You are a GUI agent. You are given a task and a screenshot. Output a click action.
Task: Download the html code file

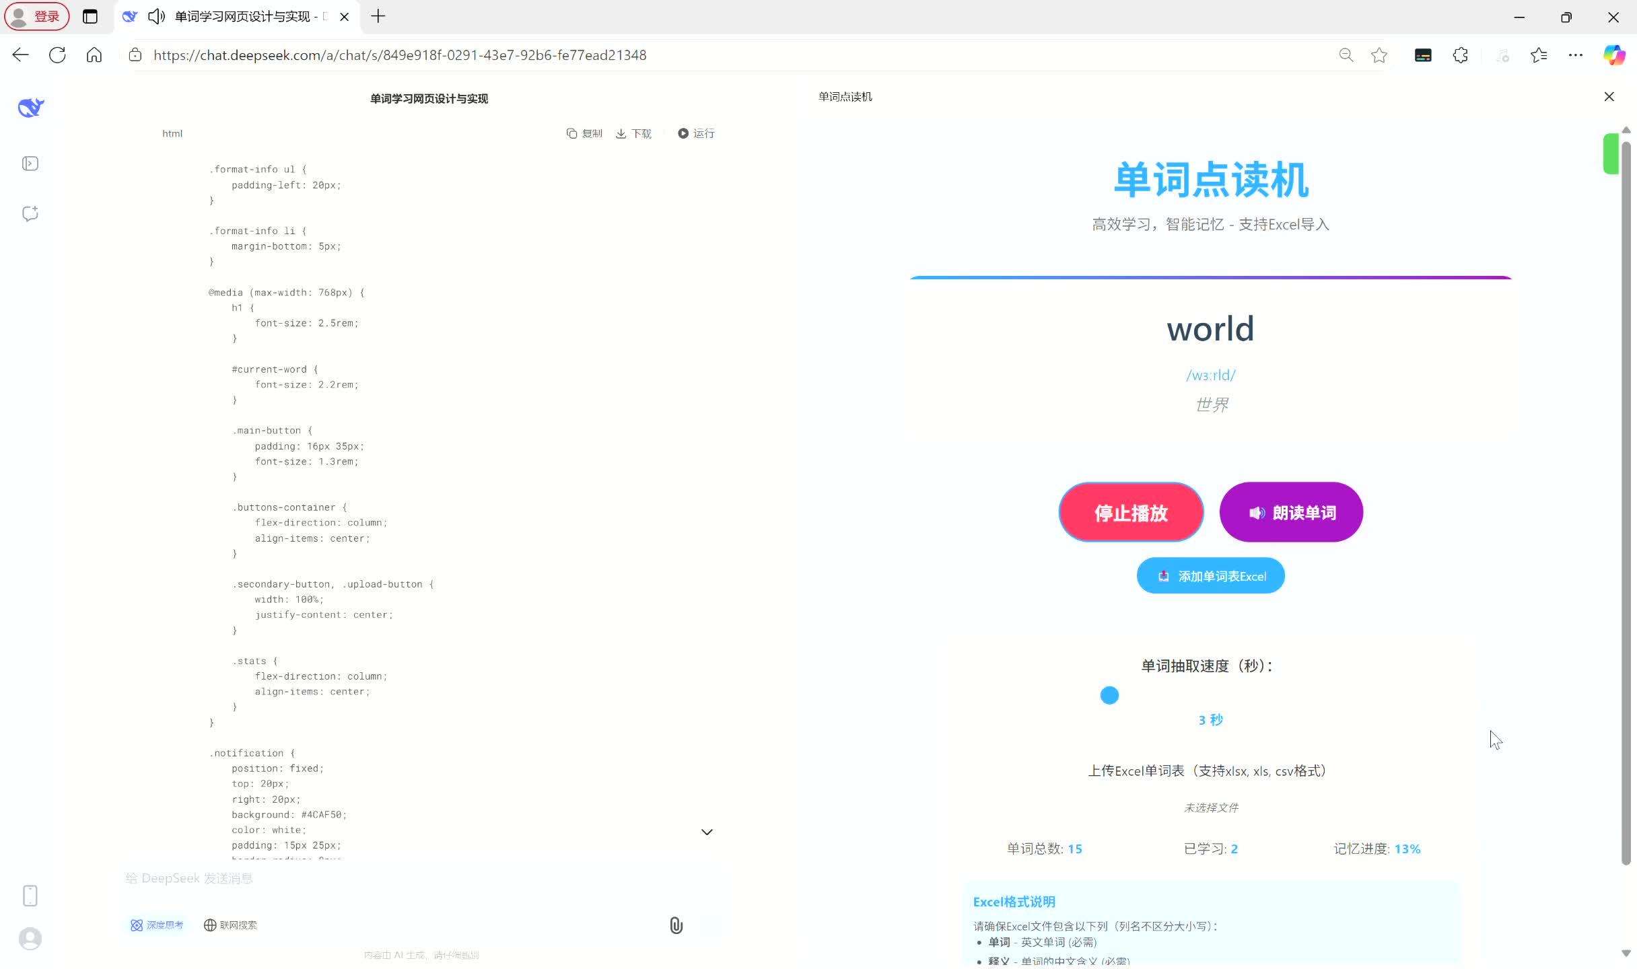[633, 133]
